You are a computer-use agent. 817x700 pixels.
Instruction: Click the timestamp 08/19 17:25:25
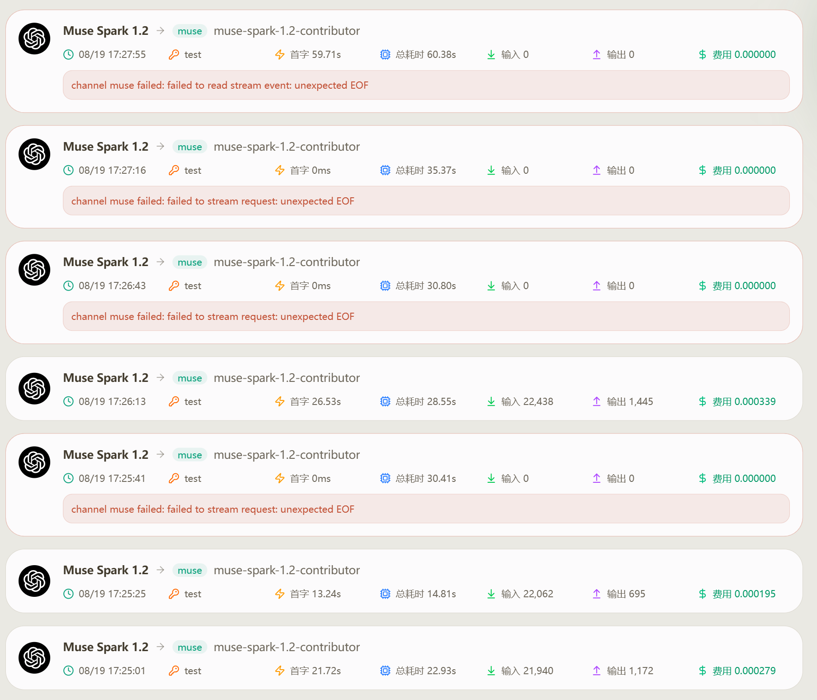pyautogui.click(x=112, y=594)
